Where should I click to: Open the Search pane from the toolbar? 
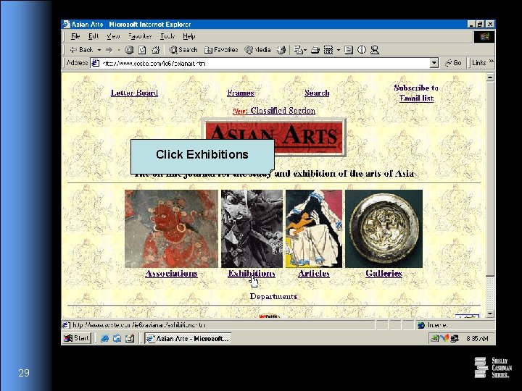click(x=183, y=50)
